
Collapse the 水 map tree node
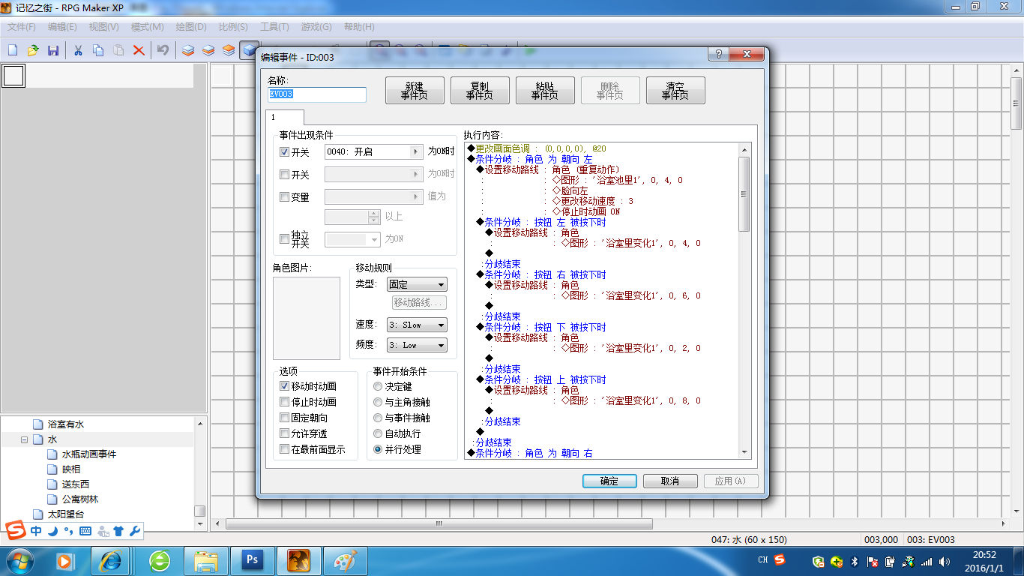24,439
